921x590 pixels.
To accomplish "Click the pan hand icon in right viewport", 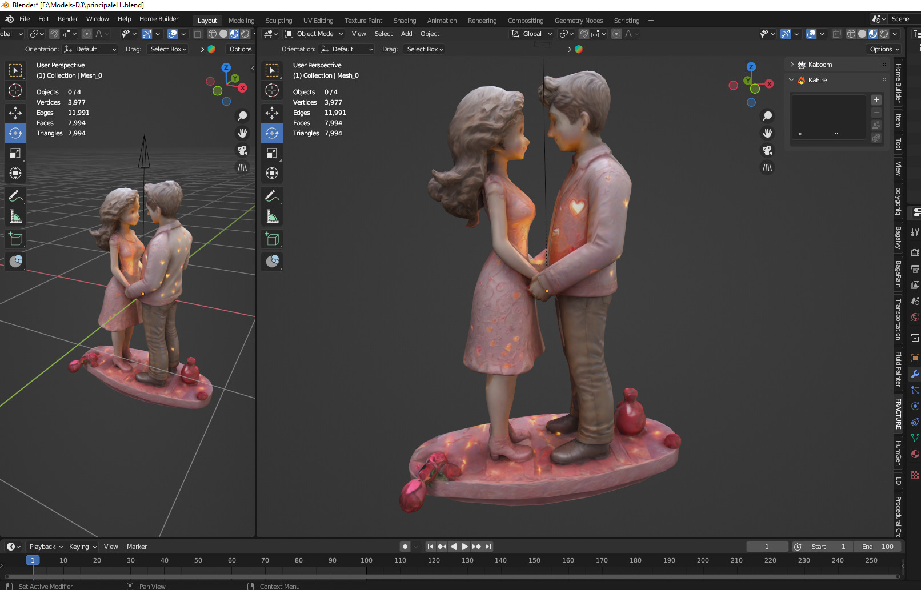I will pos(767,133).
